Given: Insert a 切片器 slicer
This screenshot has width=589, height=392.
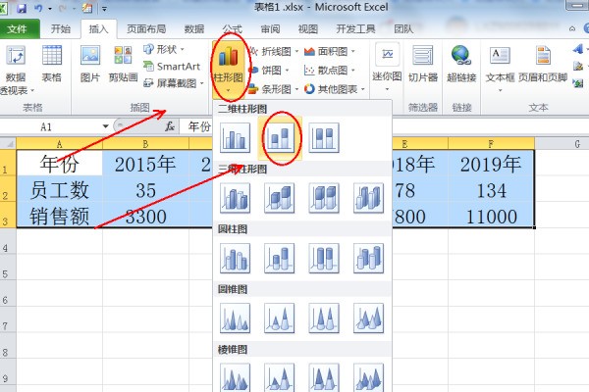Looking at the screenshot, I should coord(423,64).
